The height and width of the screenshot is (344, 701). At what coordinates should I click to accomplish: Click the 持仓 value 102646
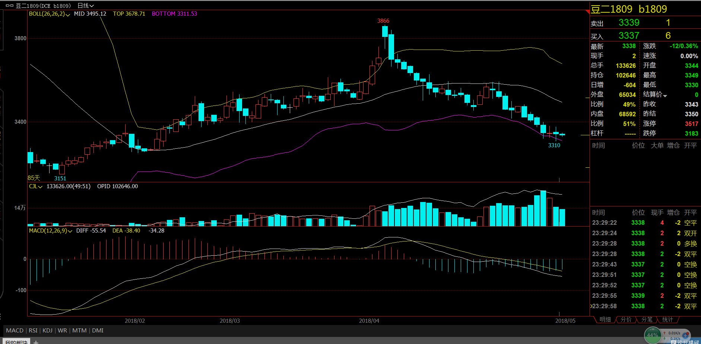point(626,75)
